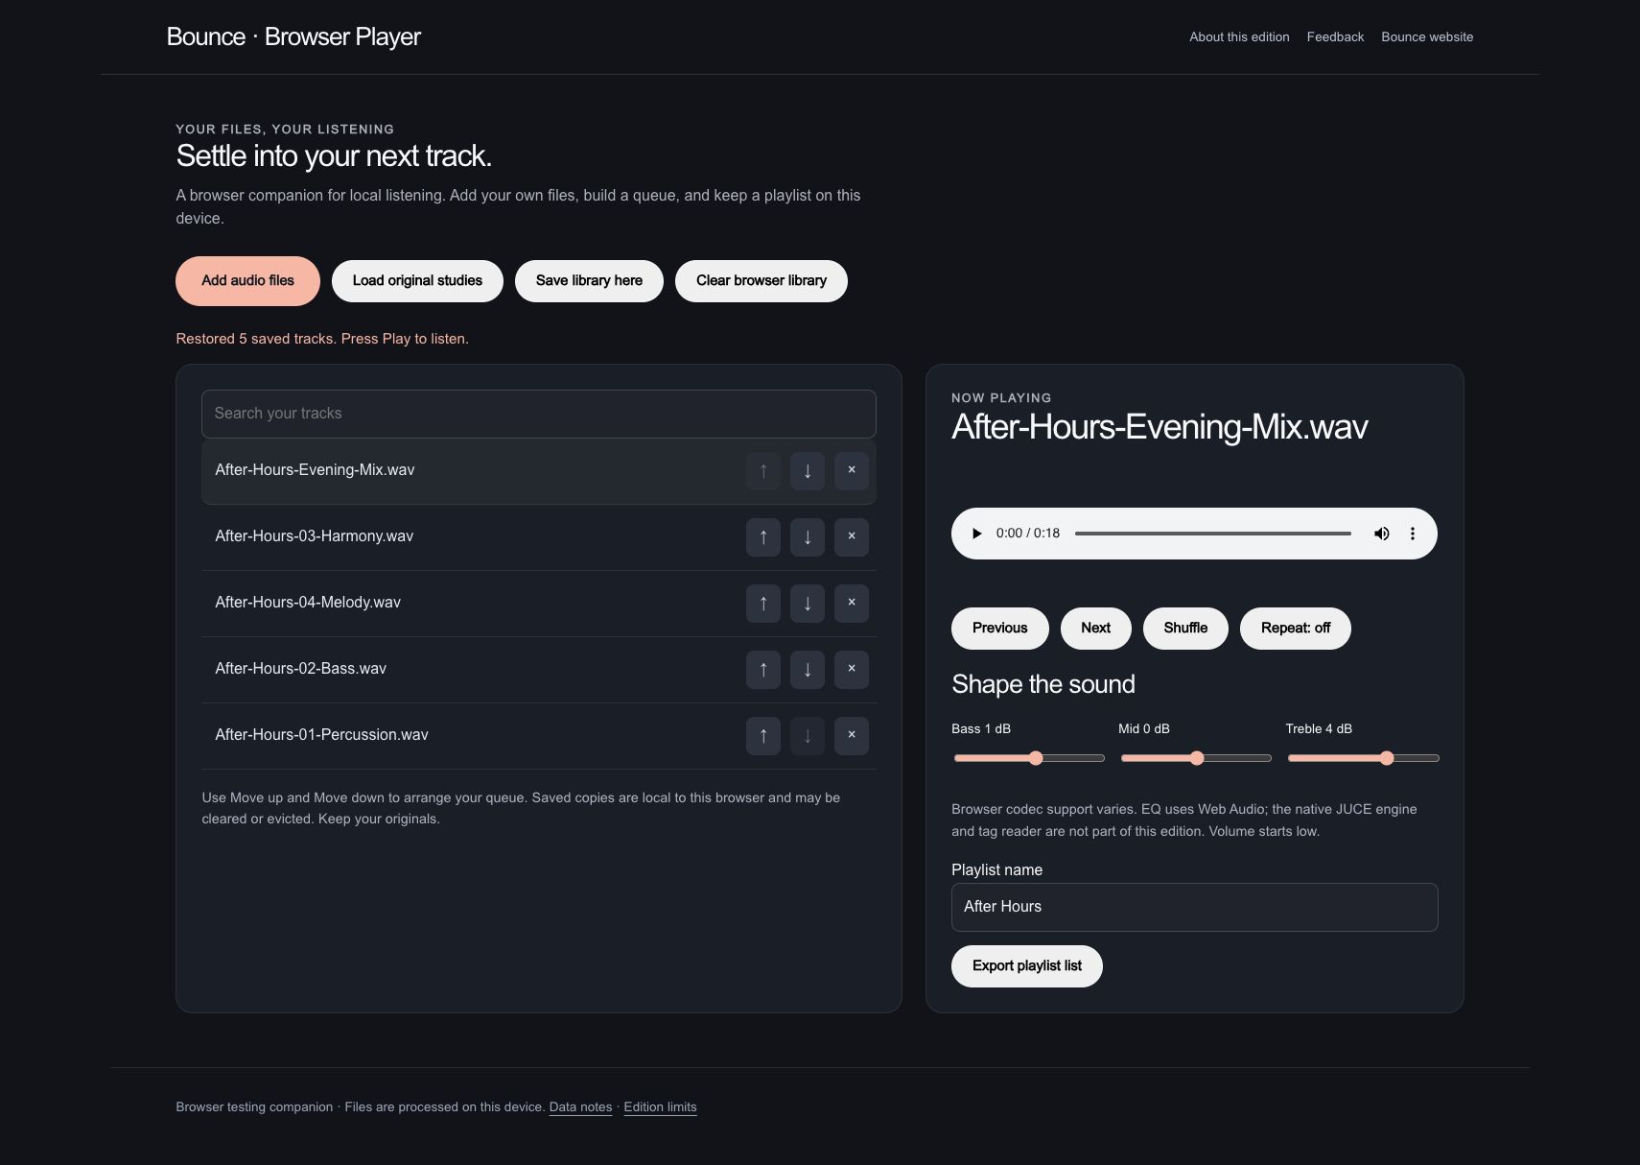Seek within the audio progress bar
Viewport: 1640px width, 1165px height.
(x=1213, y=534)
